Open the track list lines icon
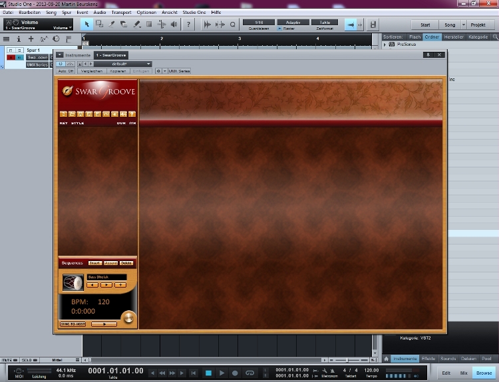Viewport: 499px width, 382px height. tap(6, 39)
